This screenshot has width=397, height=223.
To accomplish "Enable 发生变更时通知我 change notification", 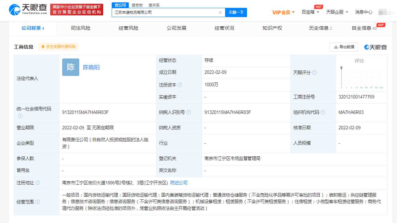I will click(58, 47).
